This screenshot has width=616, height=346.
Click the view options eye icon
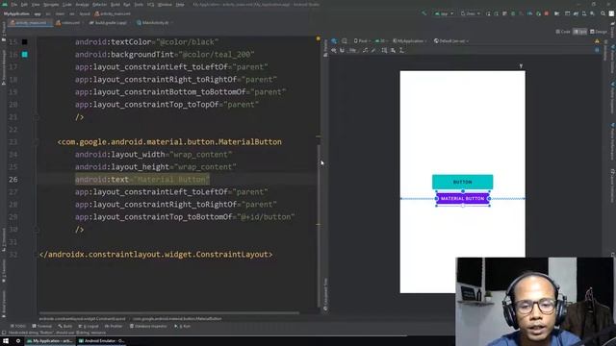pyautogui.click(x=334, y=50)
